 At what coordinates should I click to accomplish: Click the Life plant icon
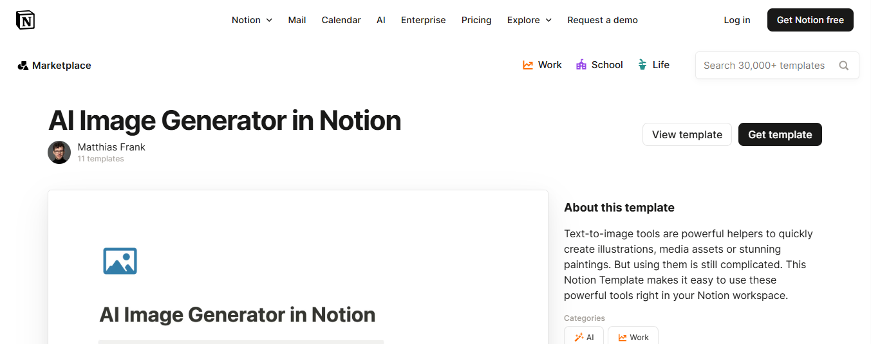pyautogui.click(x=642, y=65)
